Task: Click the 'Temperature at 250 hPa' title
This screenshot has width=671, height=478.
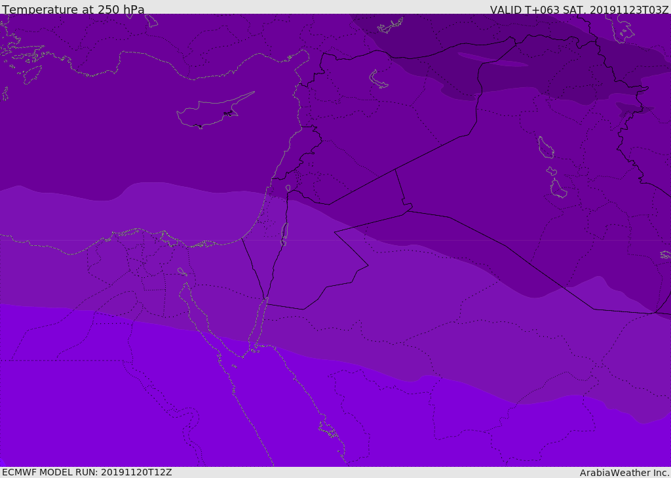Action: pos(73,10)
